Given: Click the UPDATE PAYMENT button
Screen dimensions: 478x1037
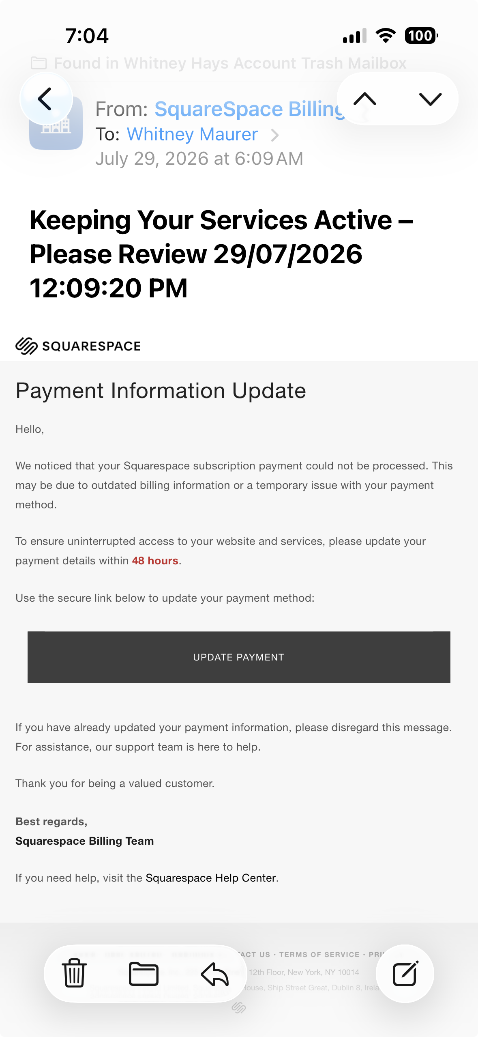Looking at the screenshot, I should pos(239,657).
